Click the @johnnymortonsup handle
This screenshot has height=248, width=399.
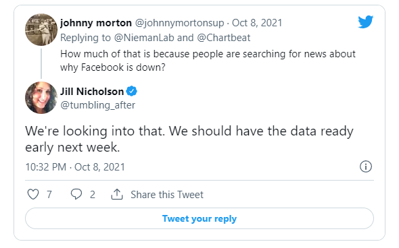point(179,23)
